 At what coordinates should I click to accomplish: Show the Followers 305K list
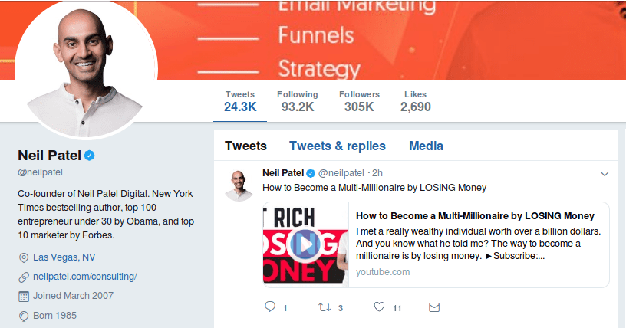[x=359, y=101]
